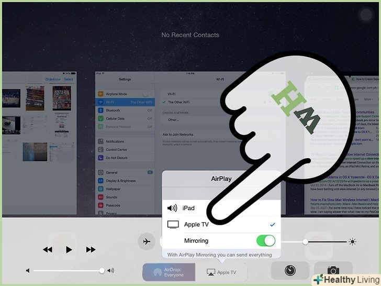Viewport: 381px width, 286px height.
Task: Open the More dropdown in browser card
Action: [368, 99]
